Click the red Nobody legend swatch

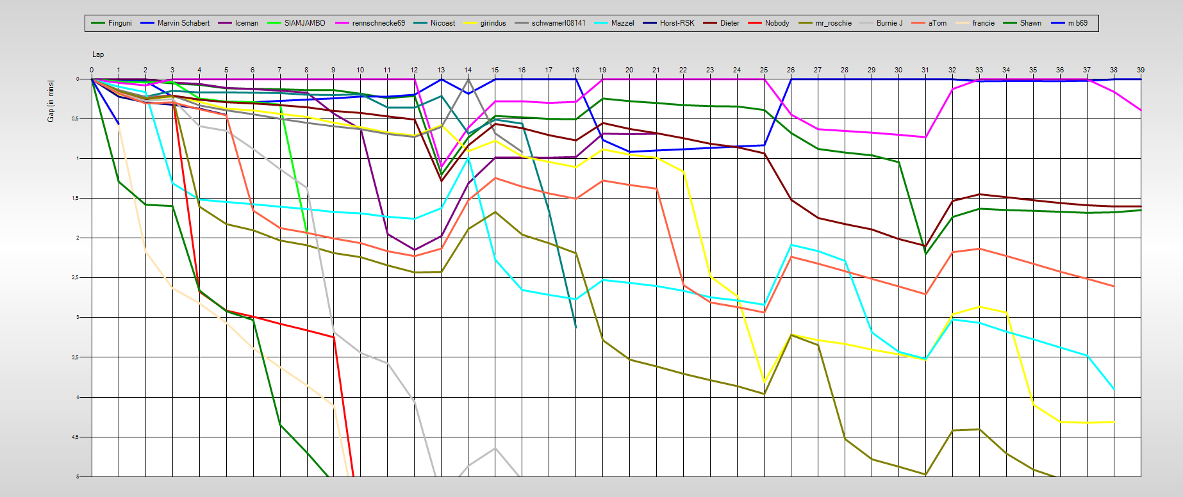755,23
